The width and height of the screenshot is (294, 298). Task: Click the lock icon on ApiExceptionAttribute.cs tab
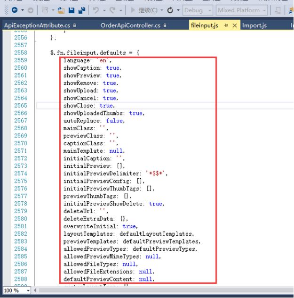click(x=75, y=25)
